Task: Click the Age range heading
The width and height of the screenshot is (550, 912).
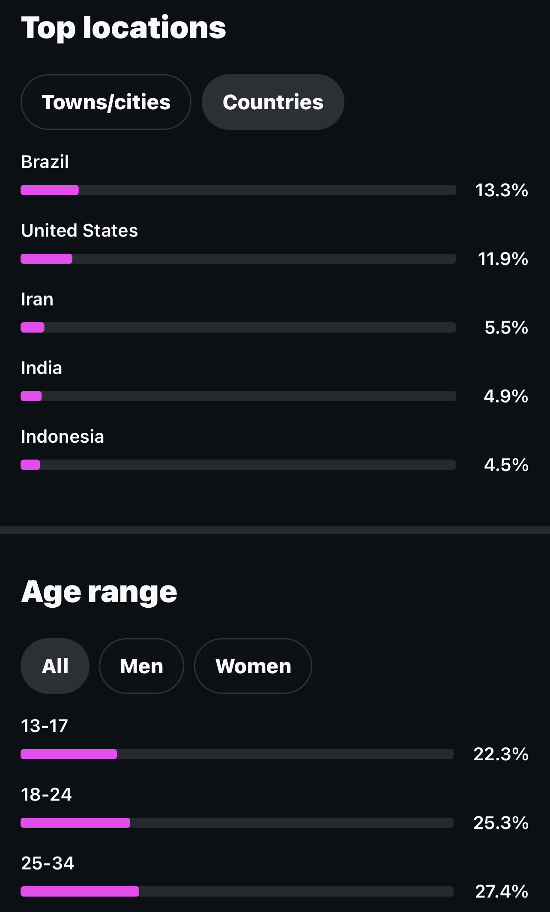Action: (99, 592)
